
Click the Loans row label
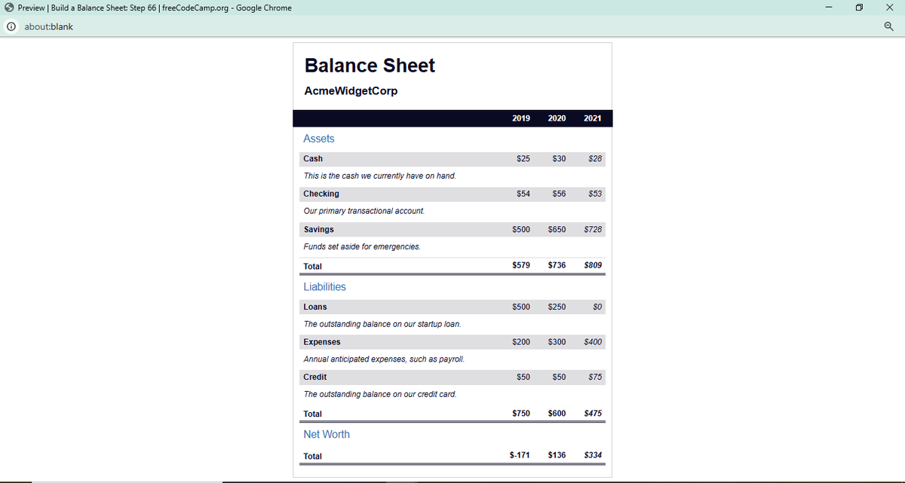point(315,307)
